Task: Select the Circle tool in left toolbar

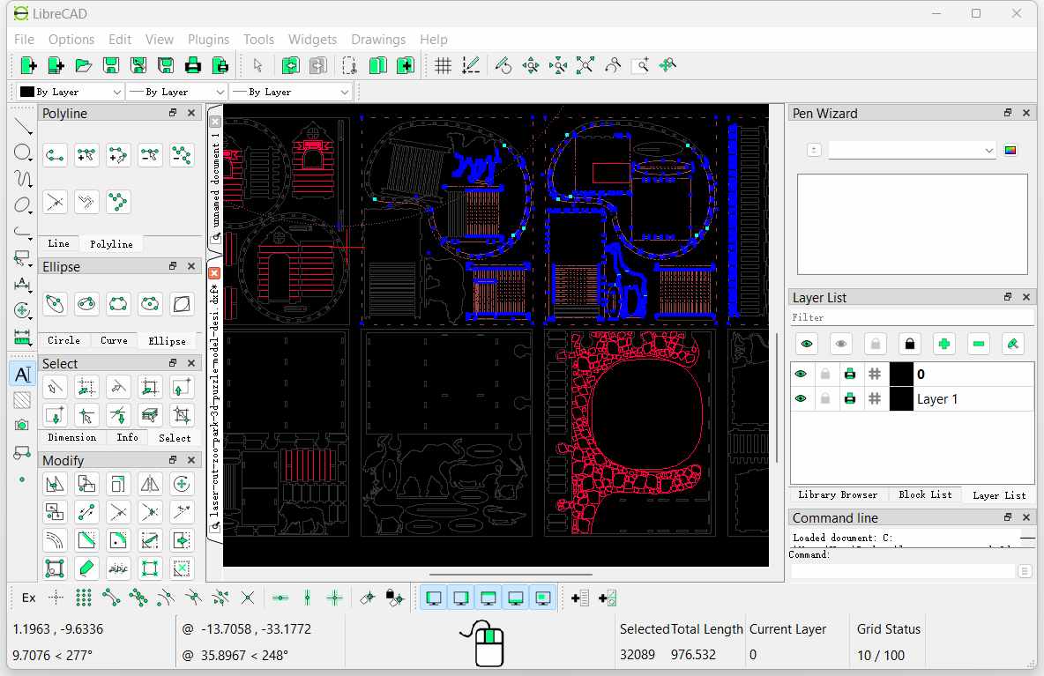Action: (x=23, y=152)
